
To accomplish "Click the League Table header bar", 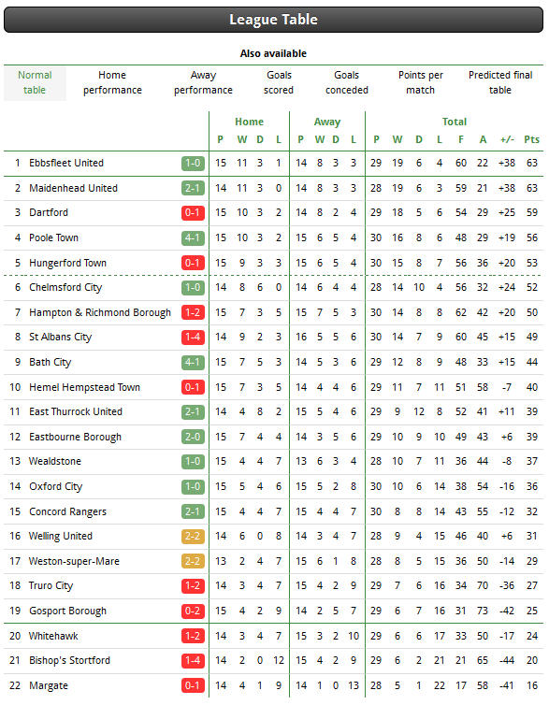I will pos(273,20).
